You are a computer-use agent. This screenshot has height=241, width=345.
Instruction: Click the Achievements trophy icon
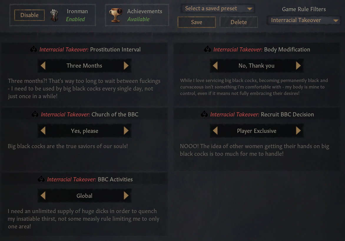tap(116, 15)
